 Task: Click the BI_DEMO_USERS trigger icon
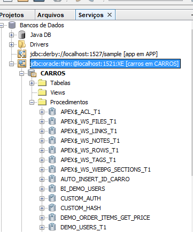click(52, 189)
